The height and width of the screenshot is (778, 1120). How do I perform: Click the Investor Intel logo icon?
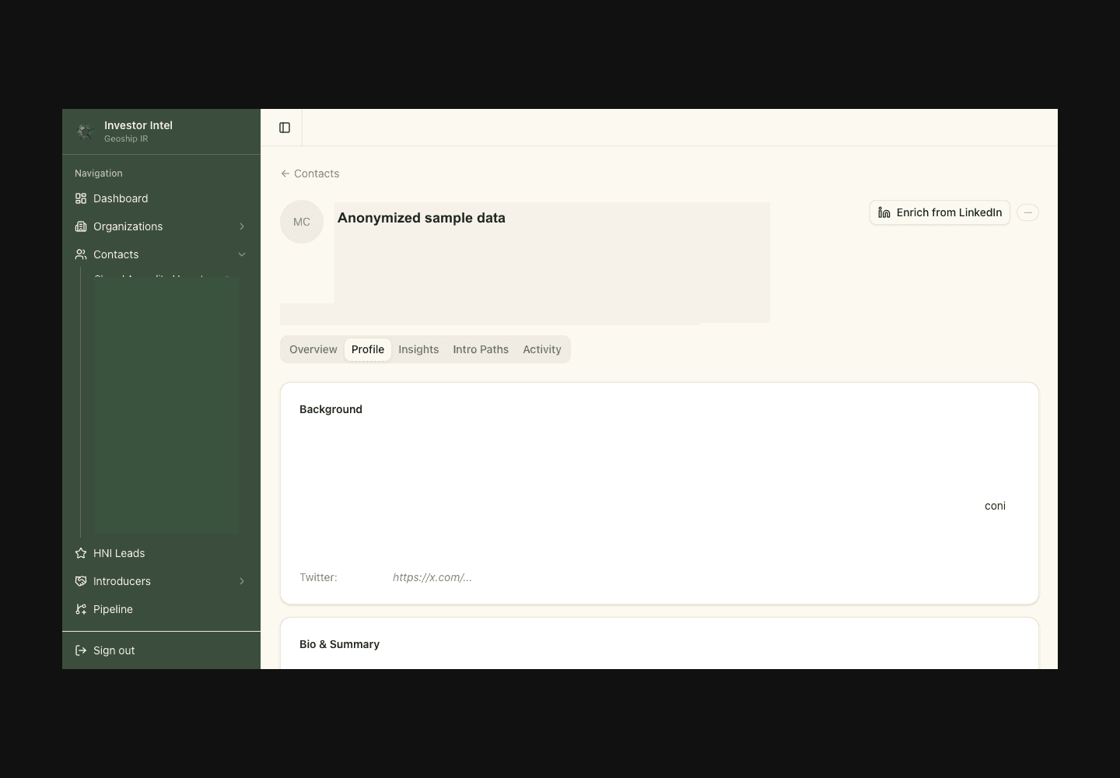(85, 131)
